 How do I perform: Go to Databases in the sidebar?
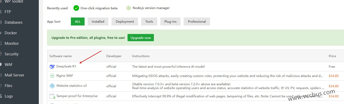(13, 22)
